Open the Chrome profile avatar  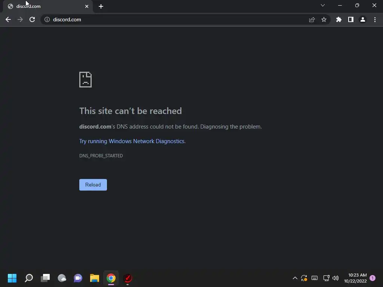(x=363, y=19)
